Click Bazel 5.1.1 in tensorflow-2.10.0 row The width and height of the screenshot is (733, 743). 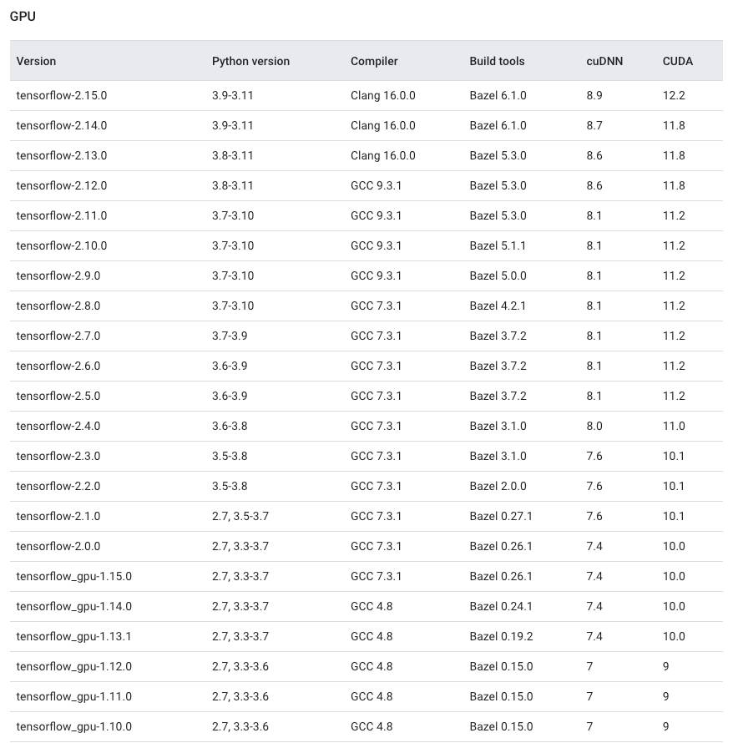[x=498, y=246]
